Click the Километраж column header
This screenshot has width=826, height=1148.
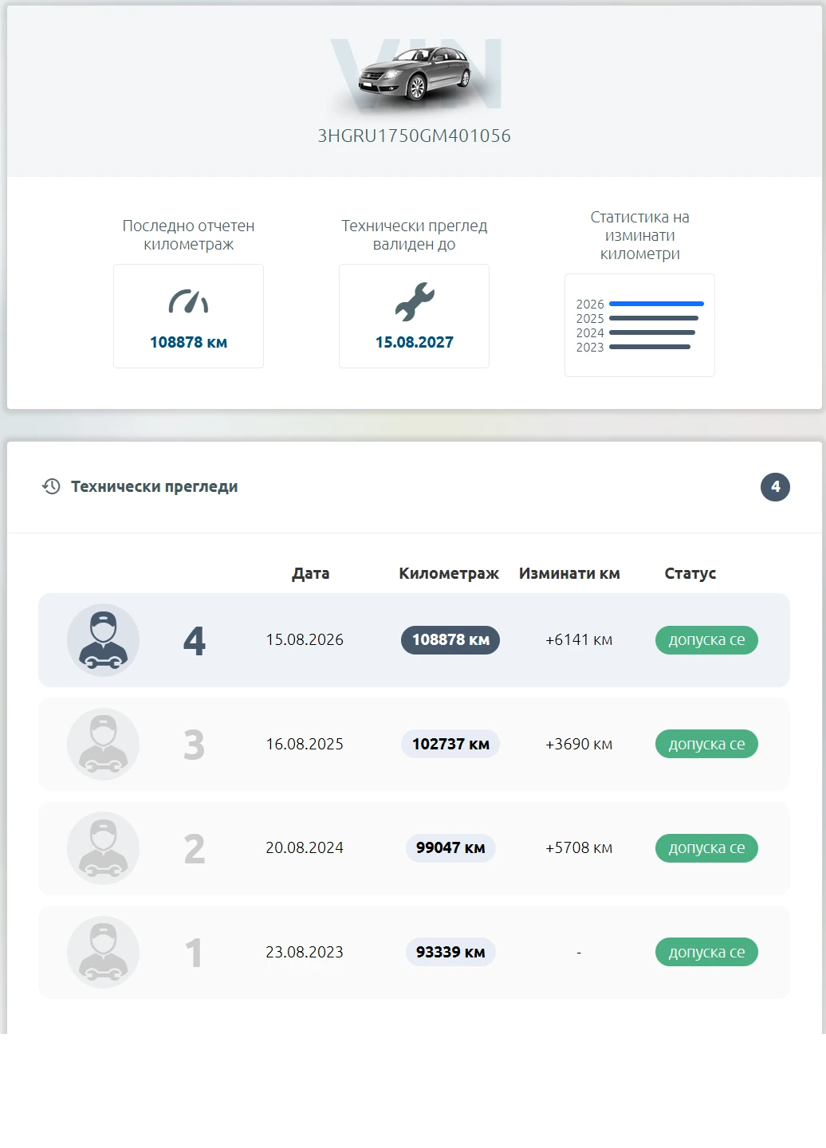click(449, 573)
